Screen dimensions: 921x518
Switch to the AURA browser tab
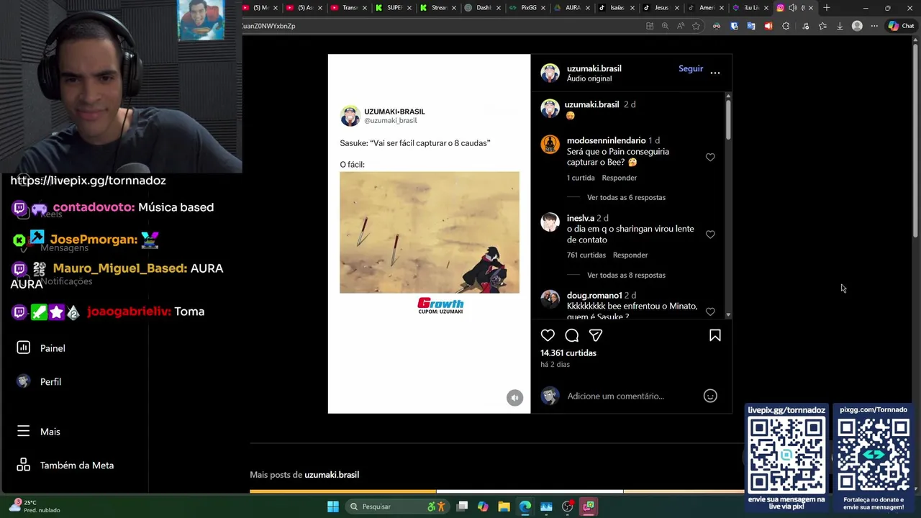click(572, 8)
